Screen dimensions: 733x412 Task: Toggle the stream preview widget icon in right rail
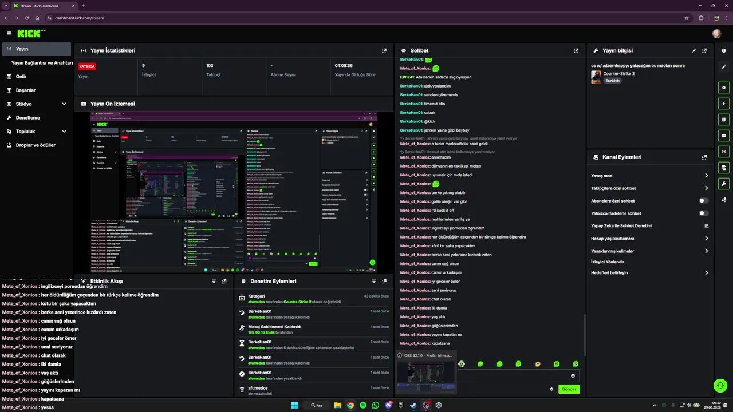724,88
